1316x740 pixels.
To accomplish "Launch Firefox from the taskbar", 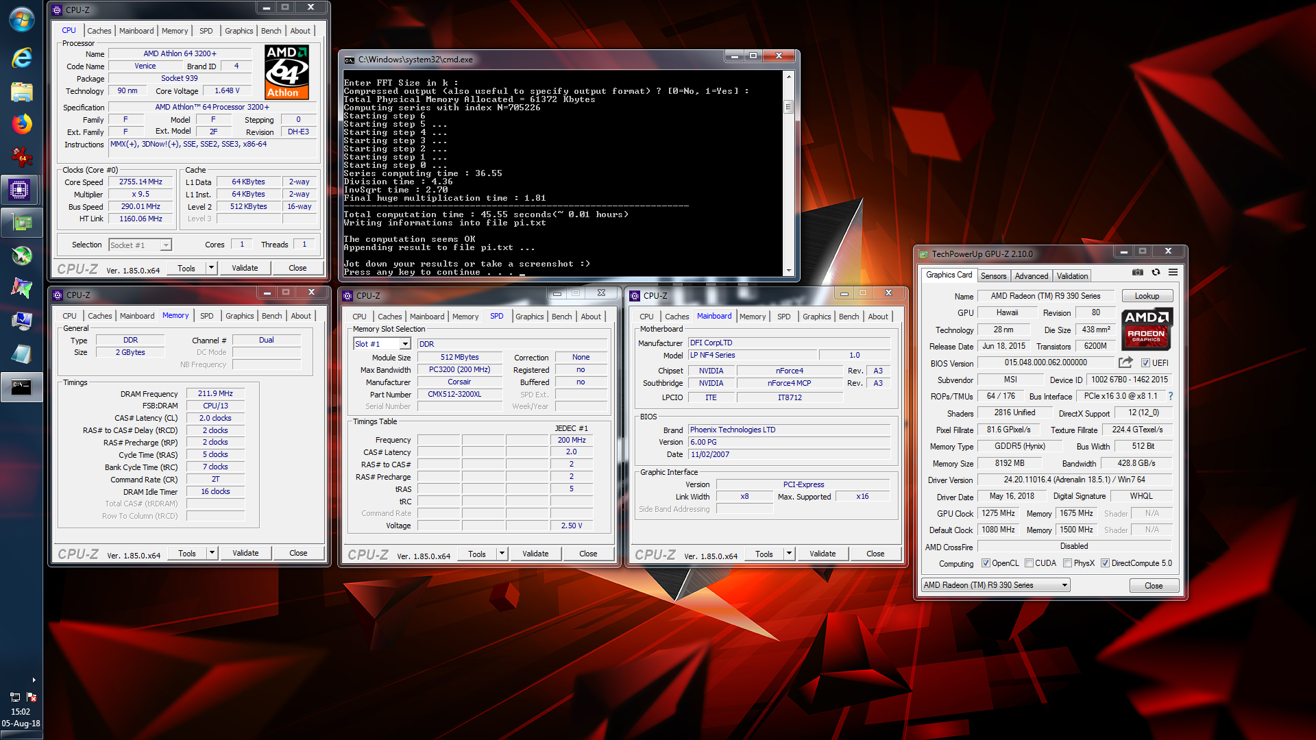I will pos(21,124).
